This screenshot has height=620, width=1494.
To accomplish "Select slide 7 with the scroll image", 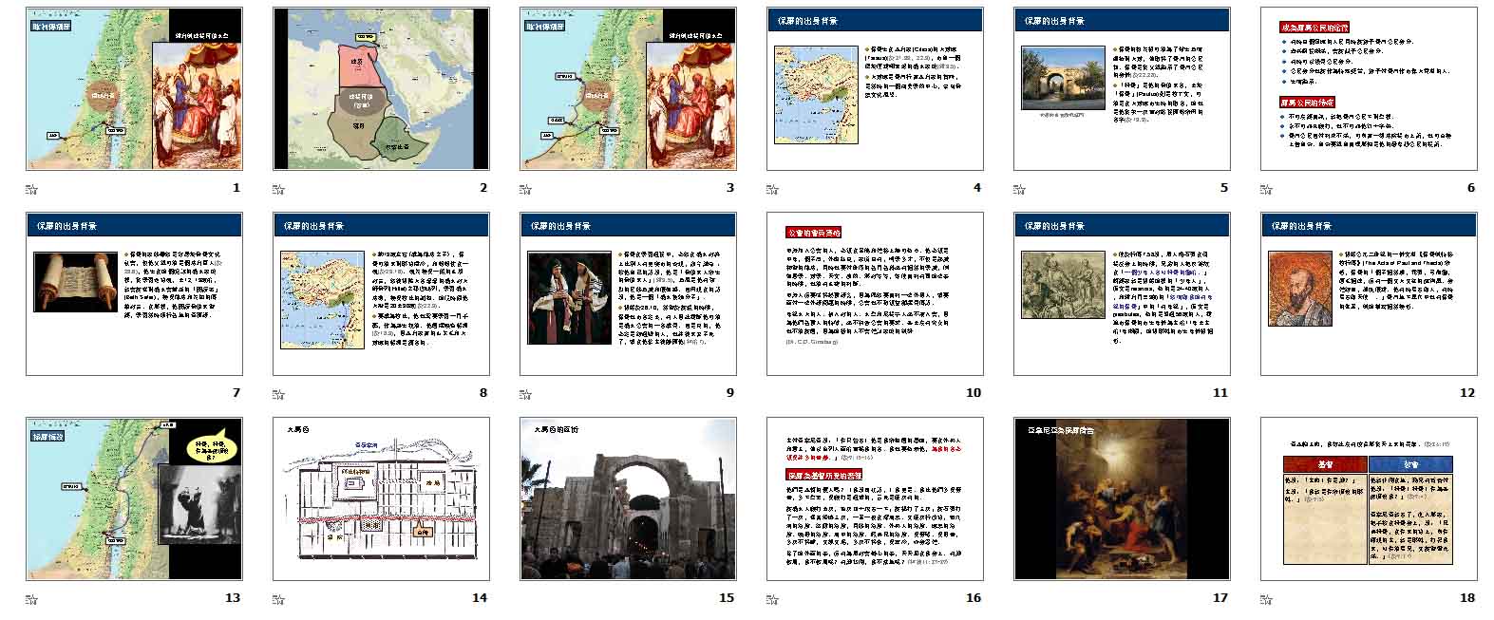I will click(134, 294).
